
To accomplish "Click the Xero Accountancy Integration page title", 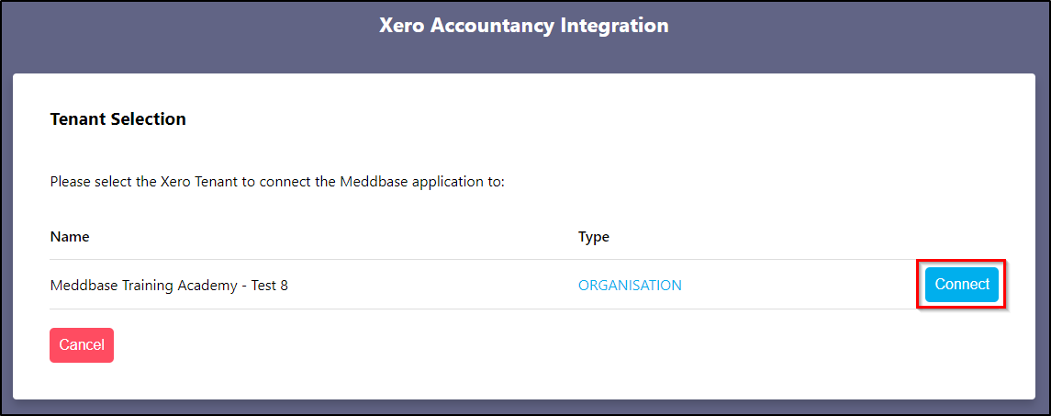I will pyautogui.click(x=524, y=26).
